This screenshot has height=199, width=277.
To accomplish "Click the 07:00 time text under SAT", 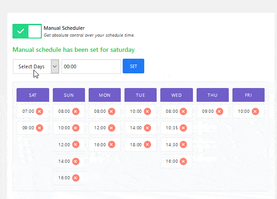I will [28, 111].
